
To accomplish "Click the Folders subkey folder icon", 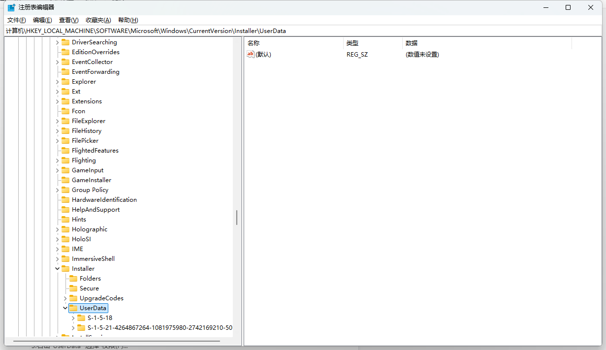I will 74,278.
